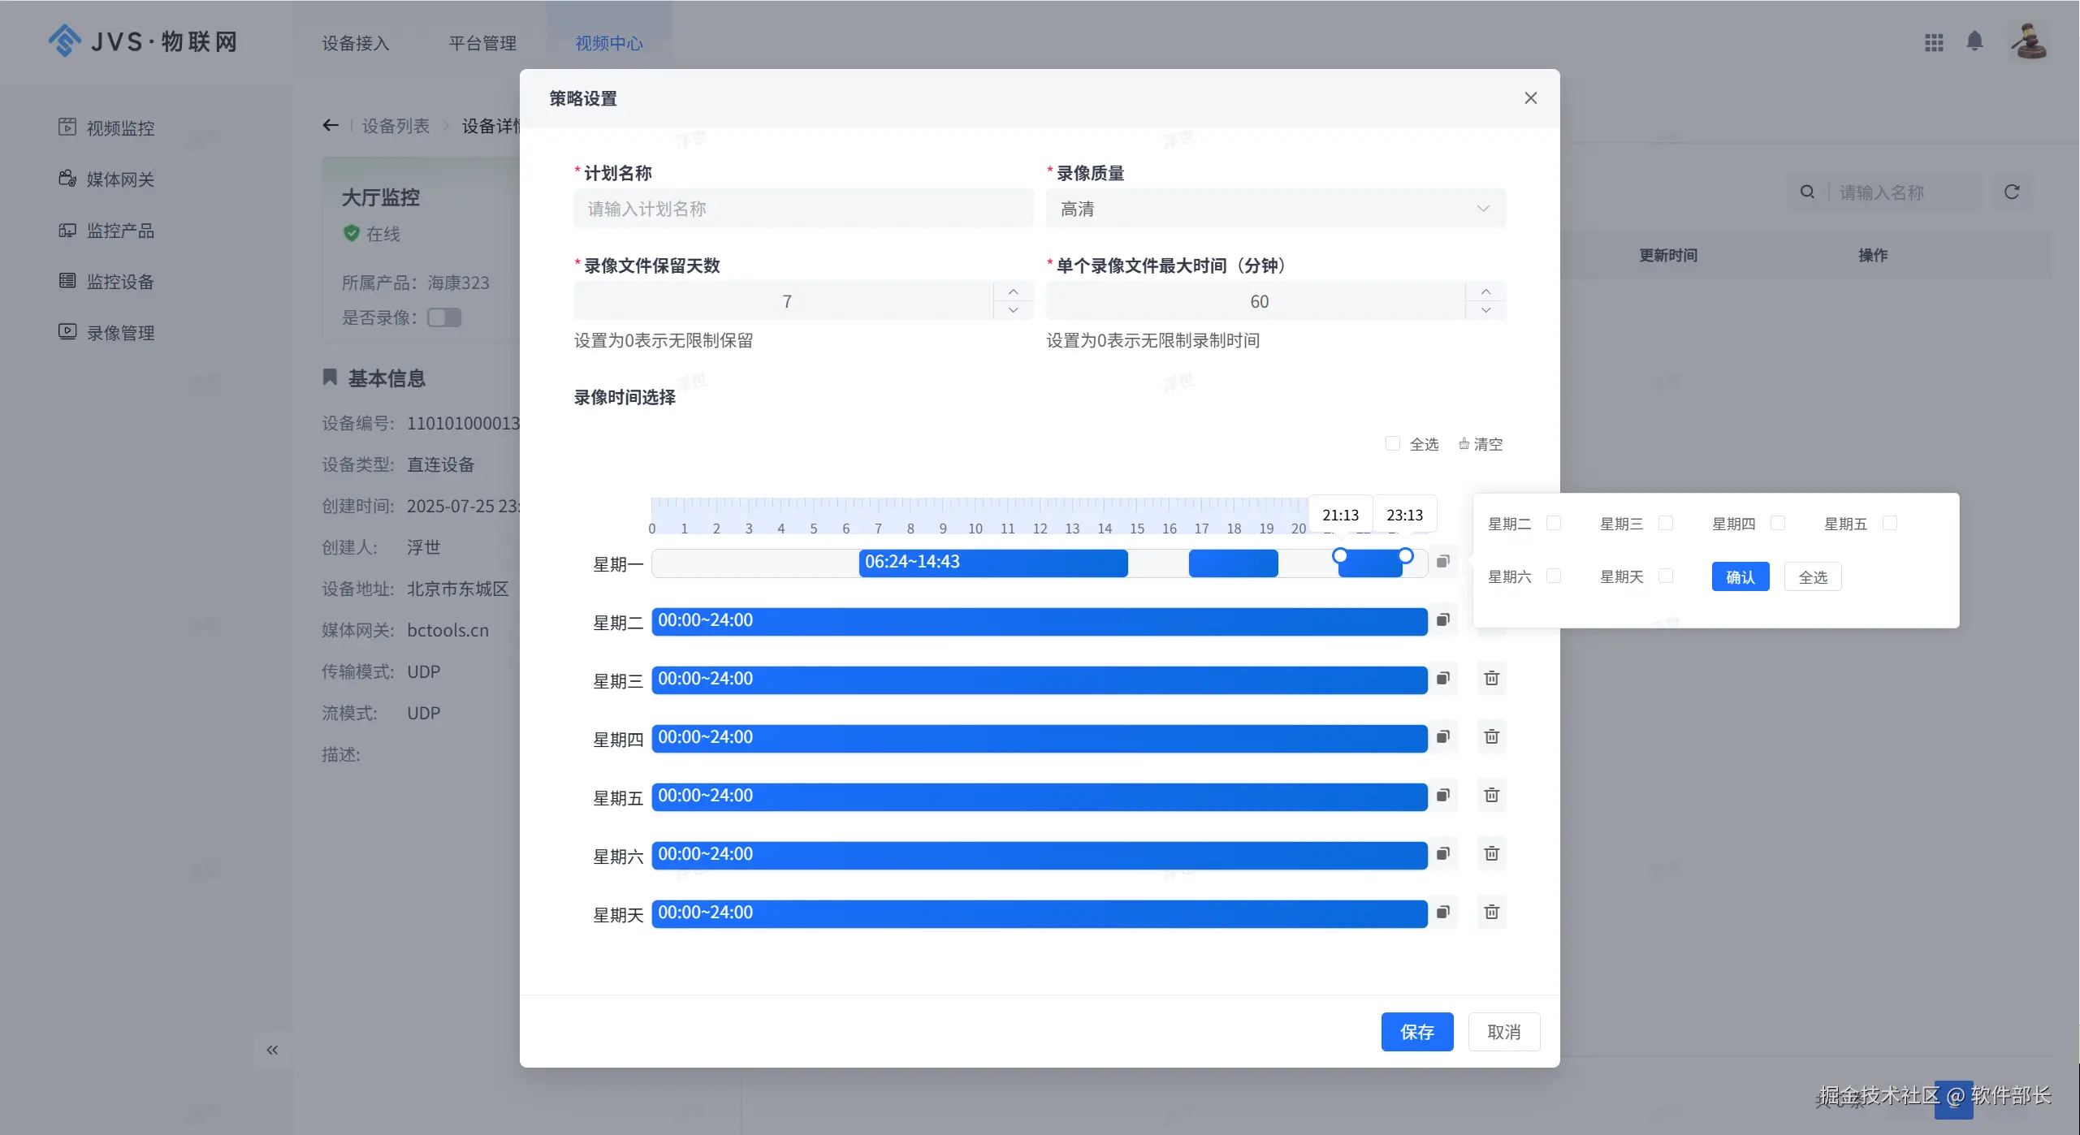Open the notifications bell
Viewport: 2080px width, 1135px height.
[1974, 41]
